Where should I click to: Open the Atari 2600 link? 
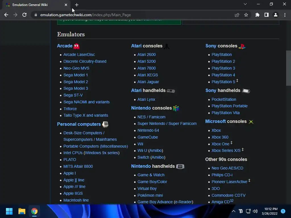tap(146, 54)
